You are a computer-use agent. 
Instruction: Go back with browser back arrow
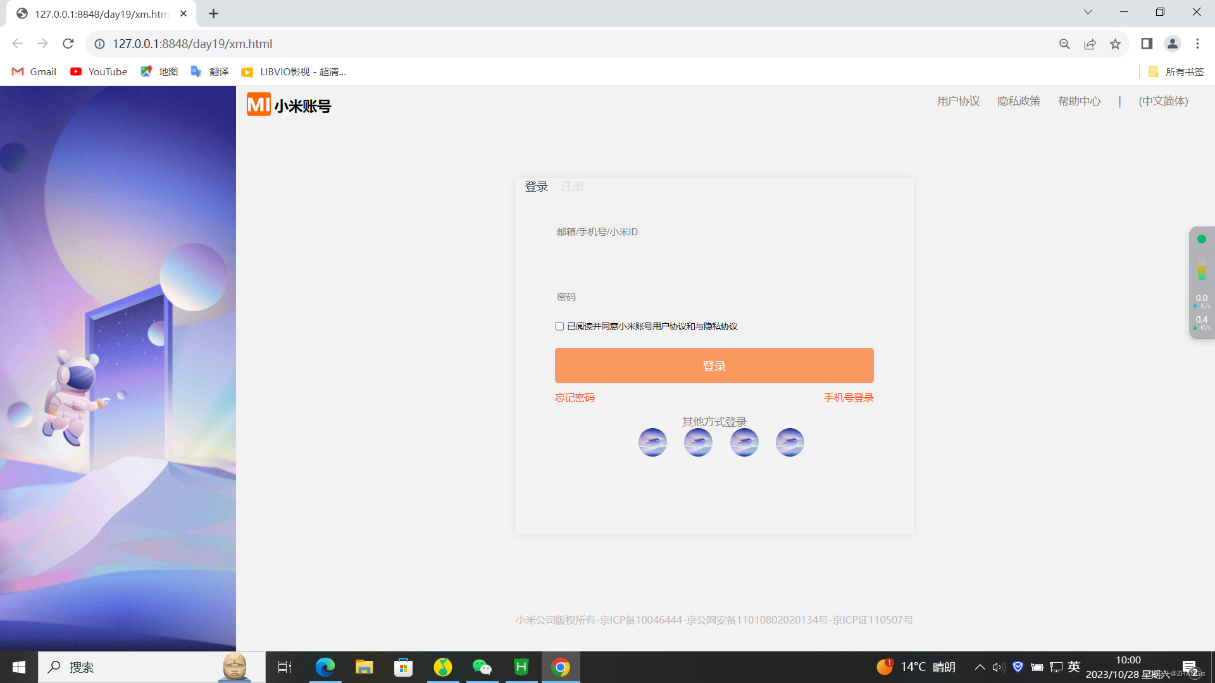[17, 44]
